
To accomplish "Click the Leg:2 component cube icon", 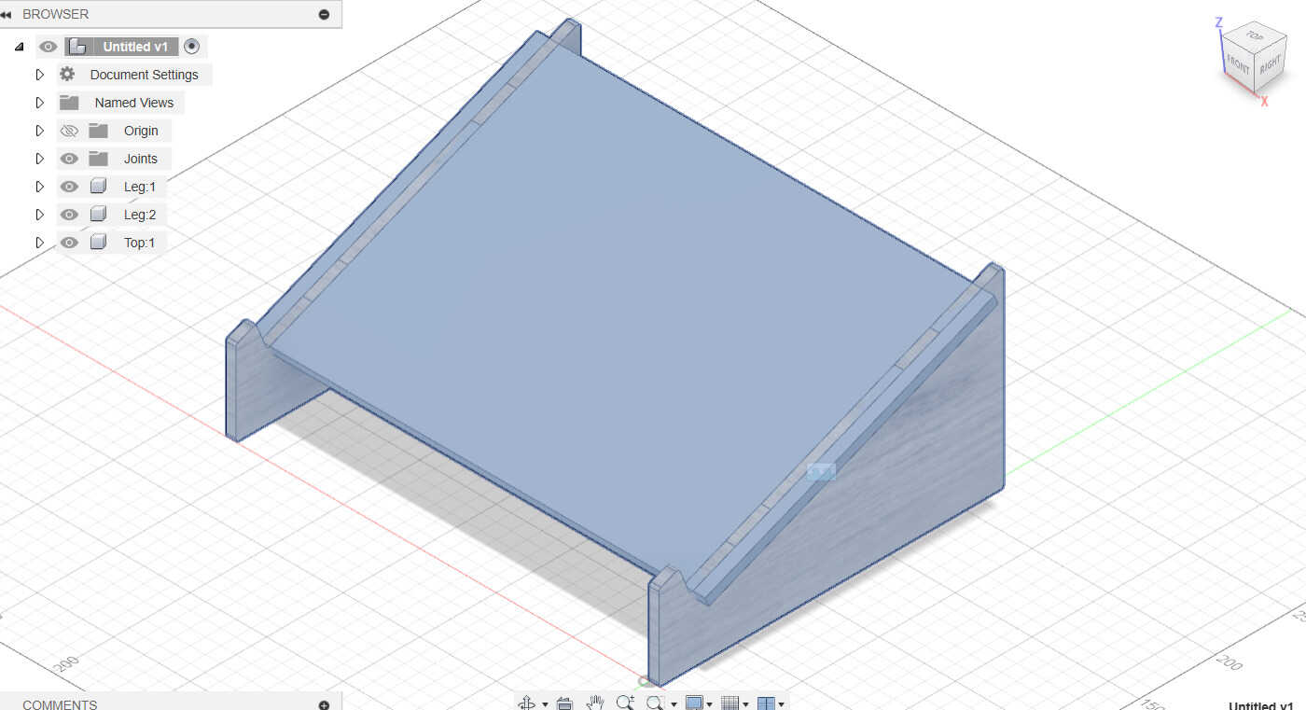I will point(98,215).
